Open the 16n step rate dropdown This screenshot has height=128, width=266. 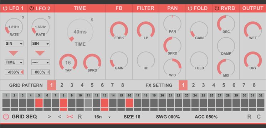point(102,117)
